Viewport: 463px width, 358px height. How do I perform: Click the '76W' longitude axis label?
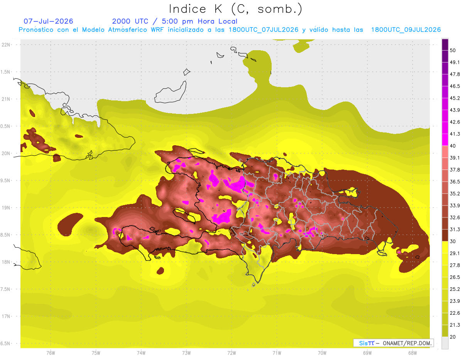pyautogui.click(x=51, y=353)
